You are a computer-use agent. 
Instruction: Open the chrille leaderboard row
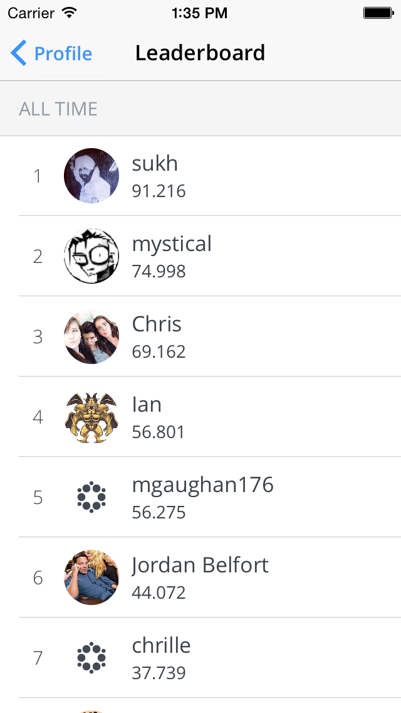click(200, 658)
